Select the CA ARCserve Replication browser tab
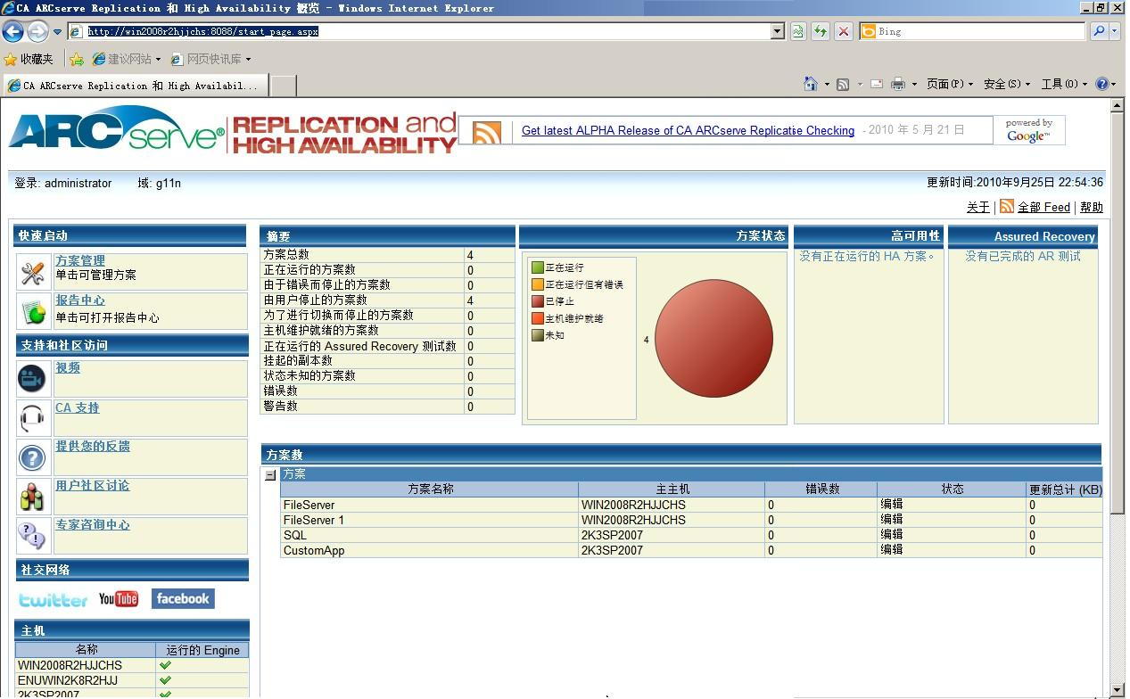 [x=134, y=85]
